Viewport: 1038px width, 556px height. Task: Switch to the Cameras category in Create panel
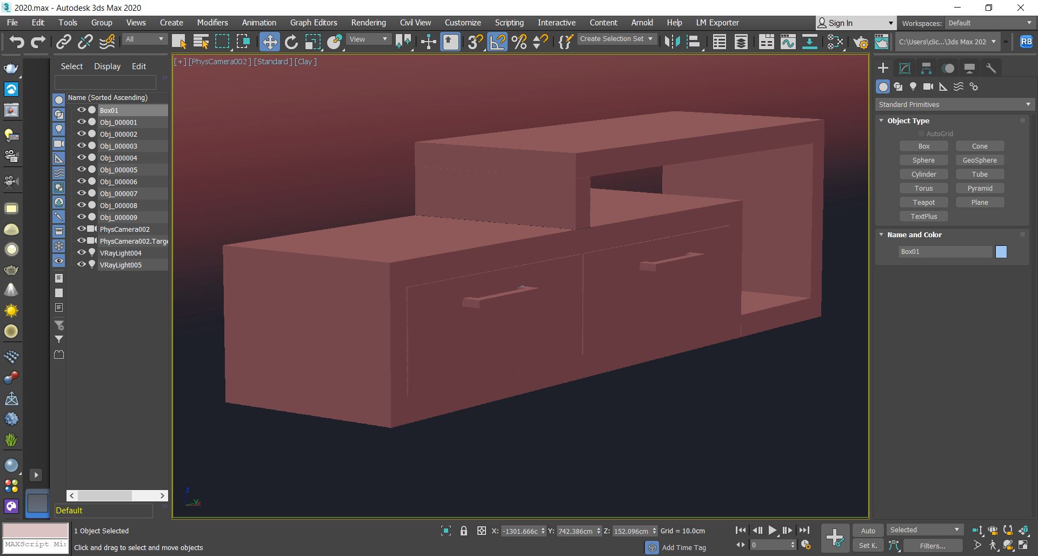coord(929,86)
